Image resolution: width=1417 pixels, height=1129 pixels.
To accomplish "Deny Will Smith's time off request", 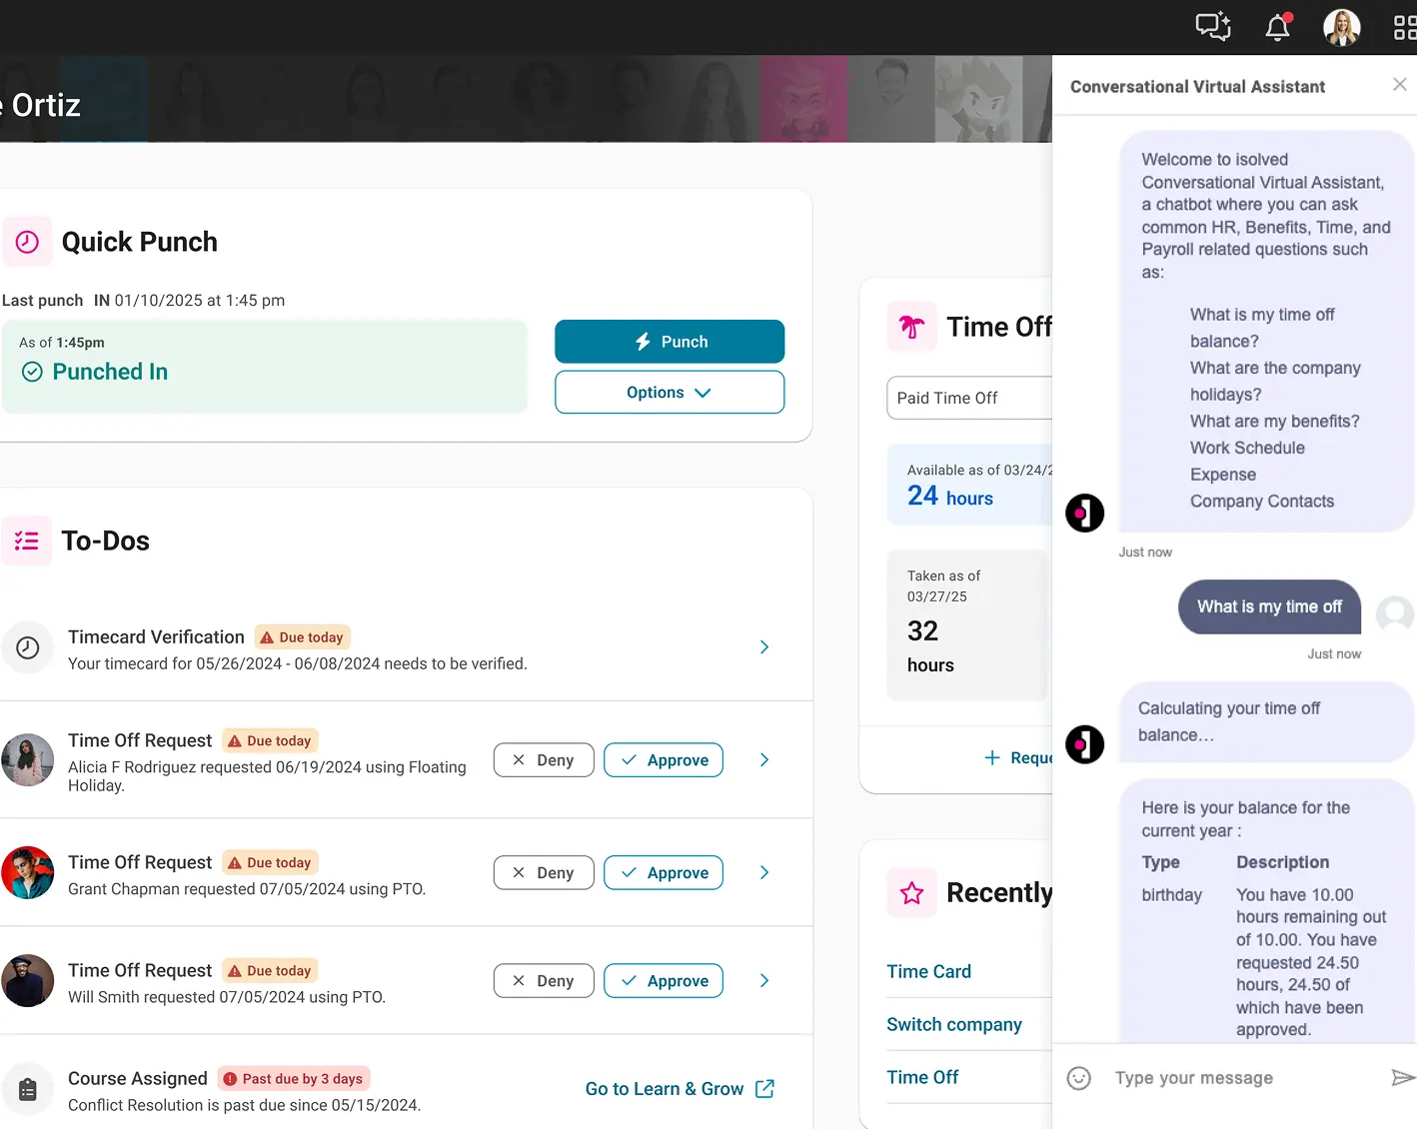I will click(543, 980).
